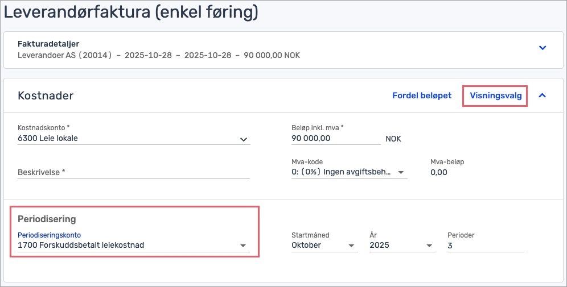Collapse the Kostnader section chevron
The height and width of the screenshot is (287, 567).
543,95
